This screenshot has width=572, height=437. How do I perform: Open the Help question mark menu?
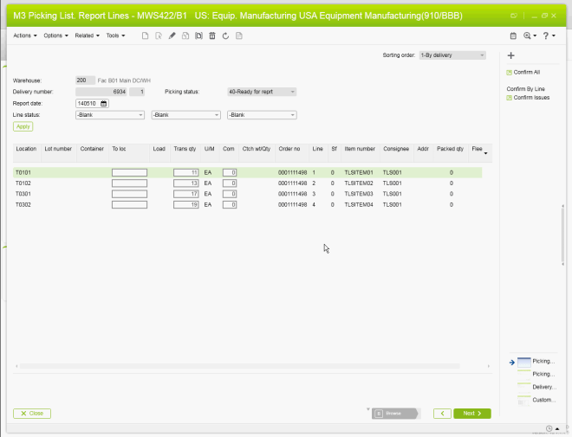548,35
